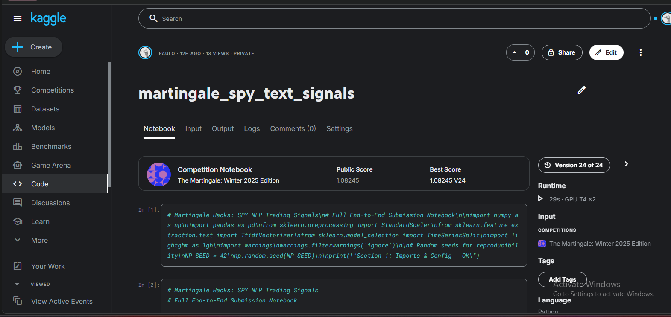
Task: Click the runtime play icon
Action: point(540,199)
